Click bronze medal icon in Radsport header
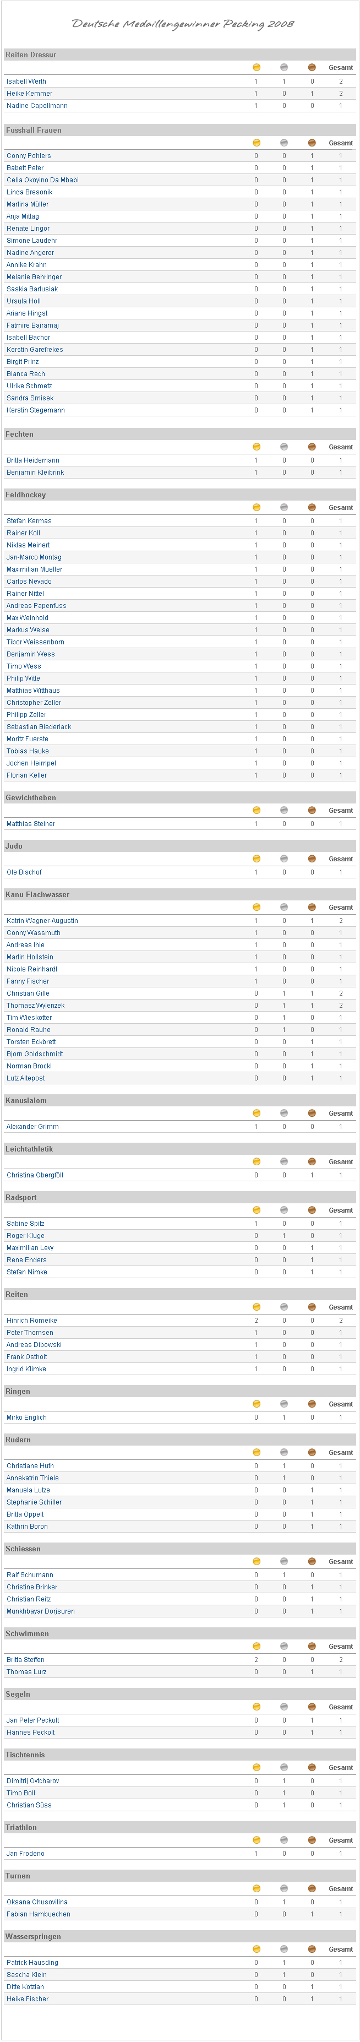The width and height of the screenshot is (360, 2042). point(312,1210)
